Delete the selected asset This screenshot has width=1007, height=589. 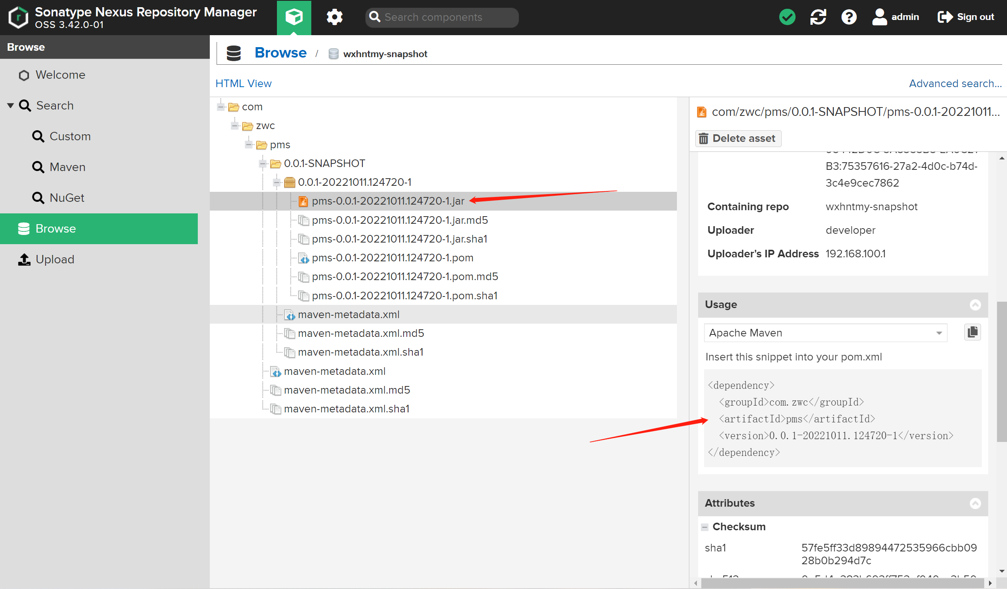[738, 139]
